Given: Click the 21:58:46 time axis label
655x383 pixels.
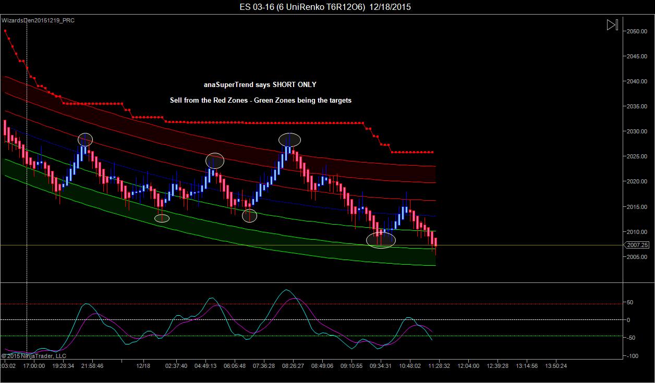Looking at the screenshot, I should point(92,366).
